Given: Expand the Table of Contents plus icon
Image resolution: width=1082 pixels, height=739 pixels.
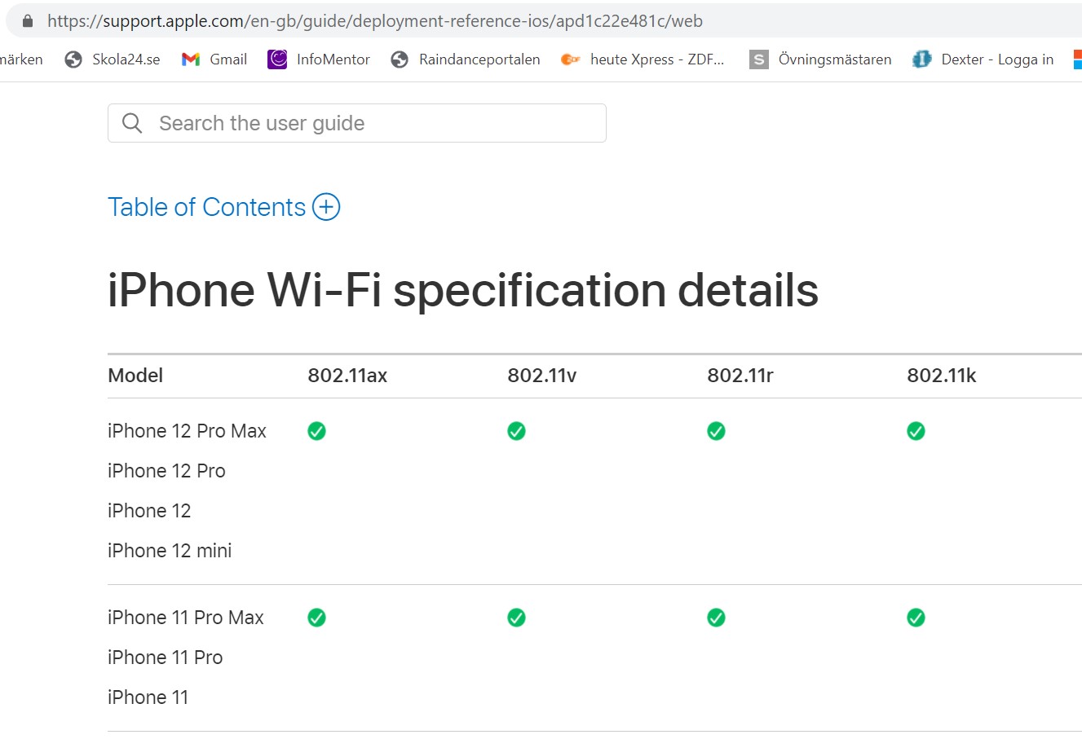Looking at the screenshot, I should point(326,207).
